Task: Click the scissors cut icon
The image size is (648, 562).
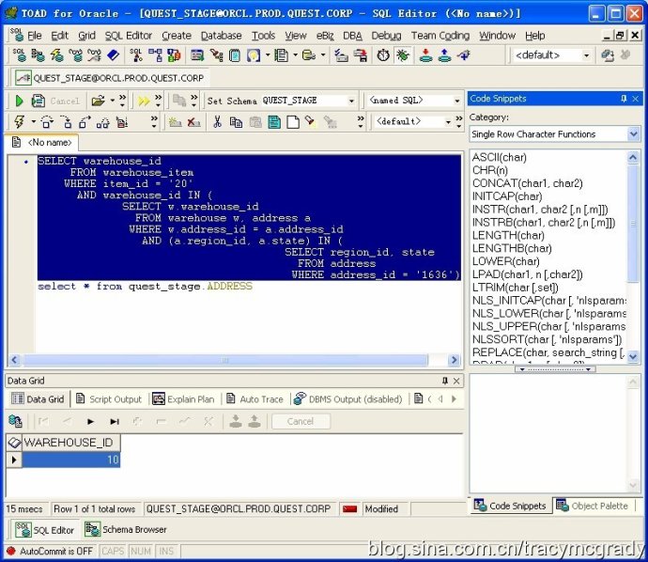Action: click(x=217, y=122)
